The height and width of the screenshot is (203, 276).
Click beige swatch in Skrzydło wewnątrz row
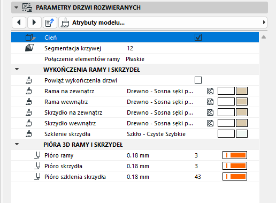242,123
